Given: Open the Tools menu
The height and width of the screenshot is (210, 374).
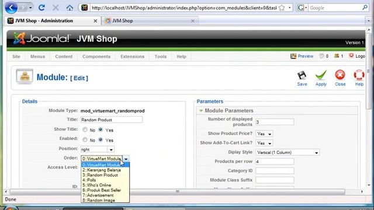Looking at the screenshot, I should click(x=160, y=57).
